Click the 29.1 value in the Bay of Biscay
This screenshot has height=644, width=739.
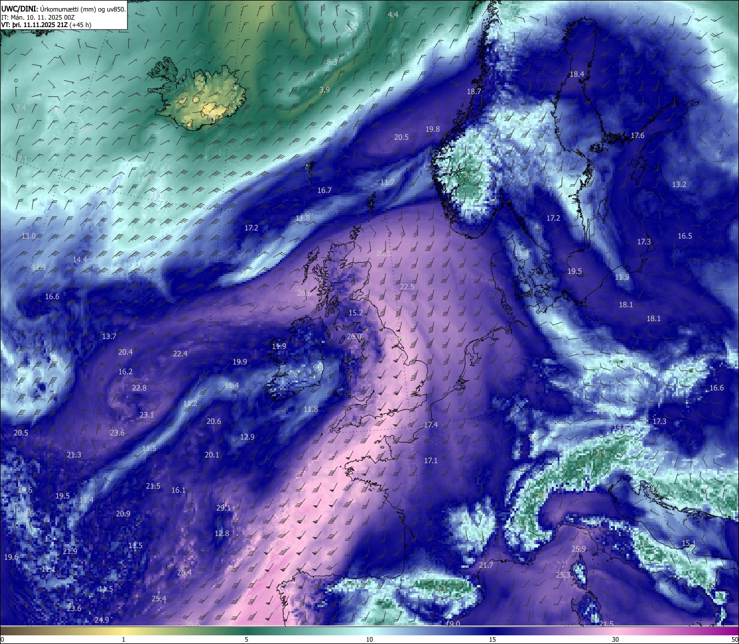tap(223, 508)
